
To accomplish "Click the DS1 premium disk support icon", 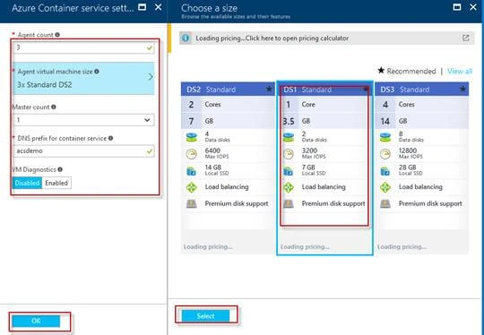I will 289,203.
